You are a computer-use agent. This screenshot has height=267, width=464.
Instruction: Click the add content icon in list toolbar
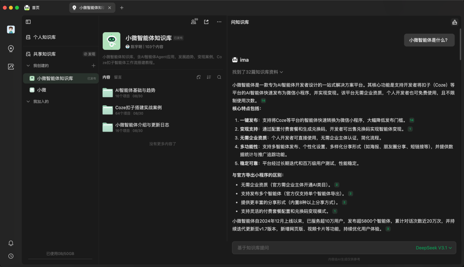coord(198,77)
